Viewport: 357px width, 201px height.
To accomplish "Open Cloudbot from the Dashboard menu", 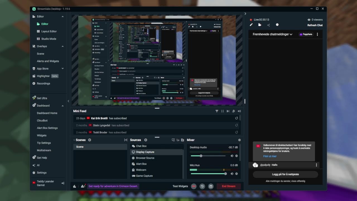I will pyautogui.click(x=42, y=121).
